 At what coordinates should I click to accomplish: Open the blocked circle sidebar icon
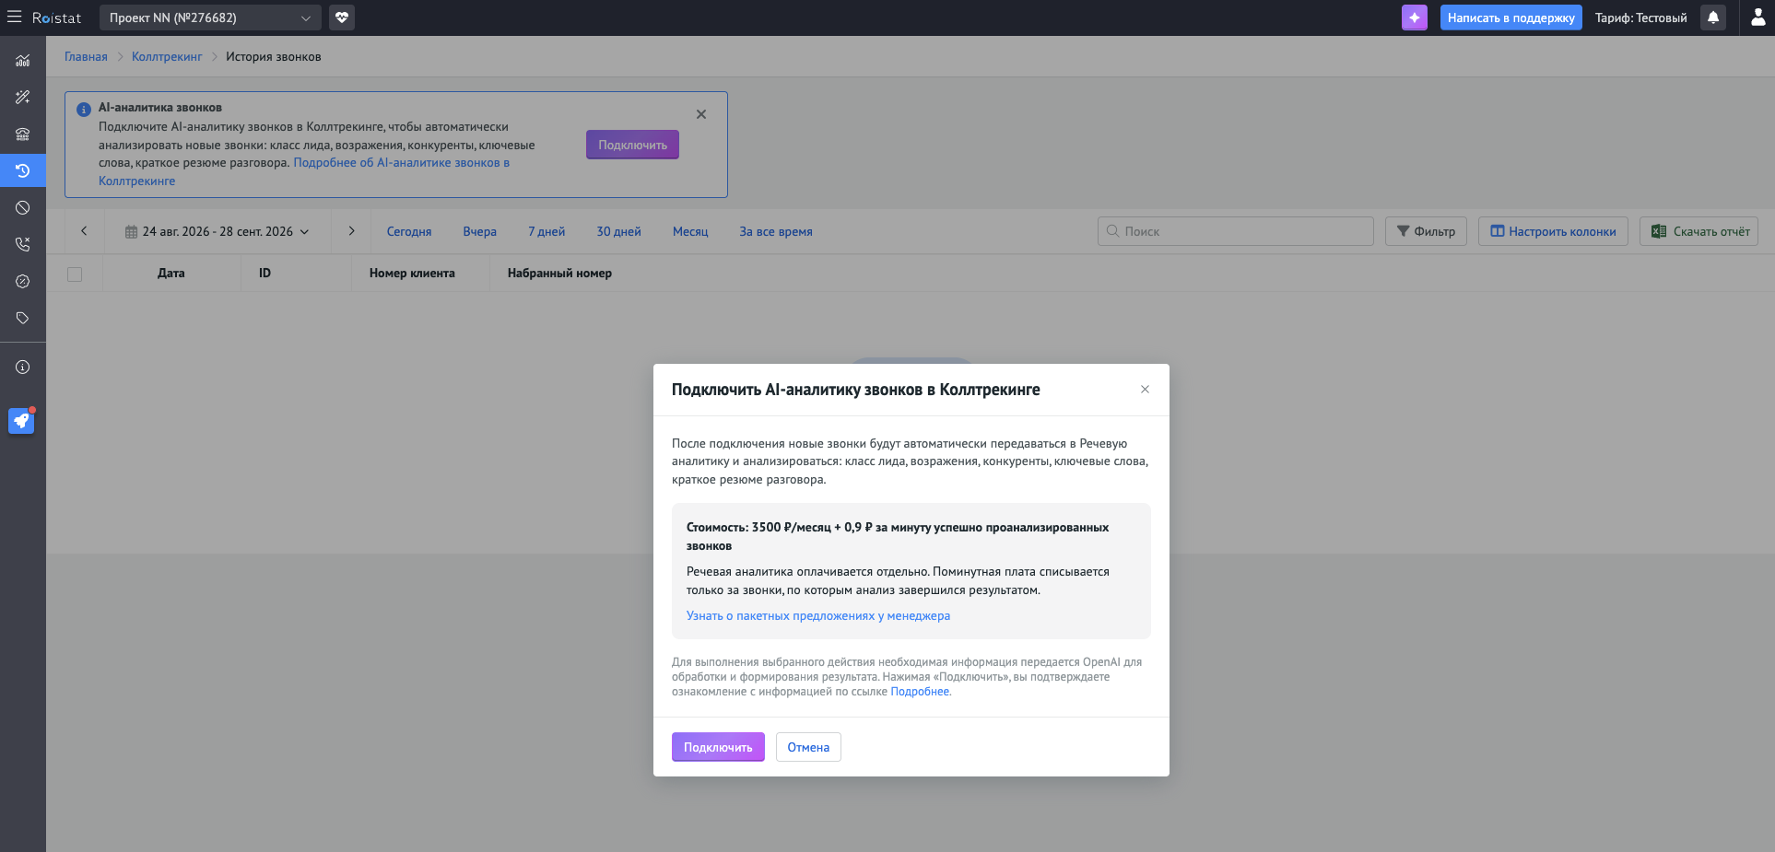(23, 208)
